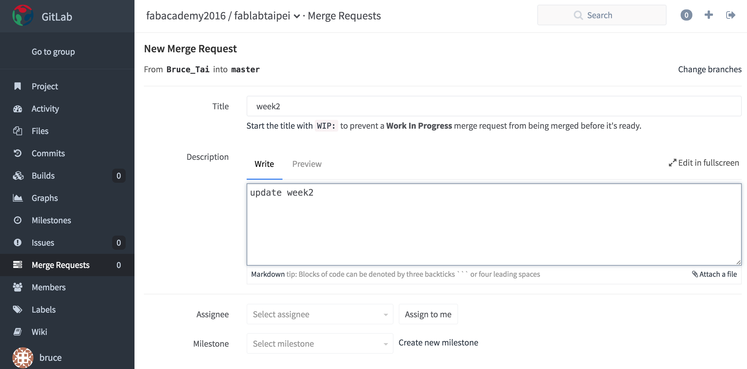Click the Milestones clock icon
This screenshot has width=747, height=369.
pos(18,220)
